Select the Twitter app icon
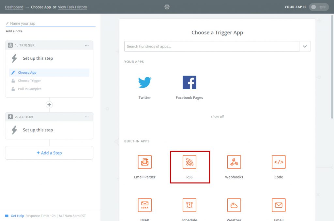334x221 pixels. 144,83
